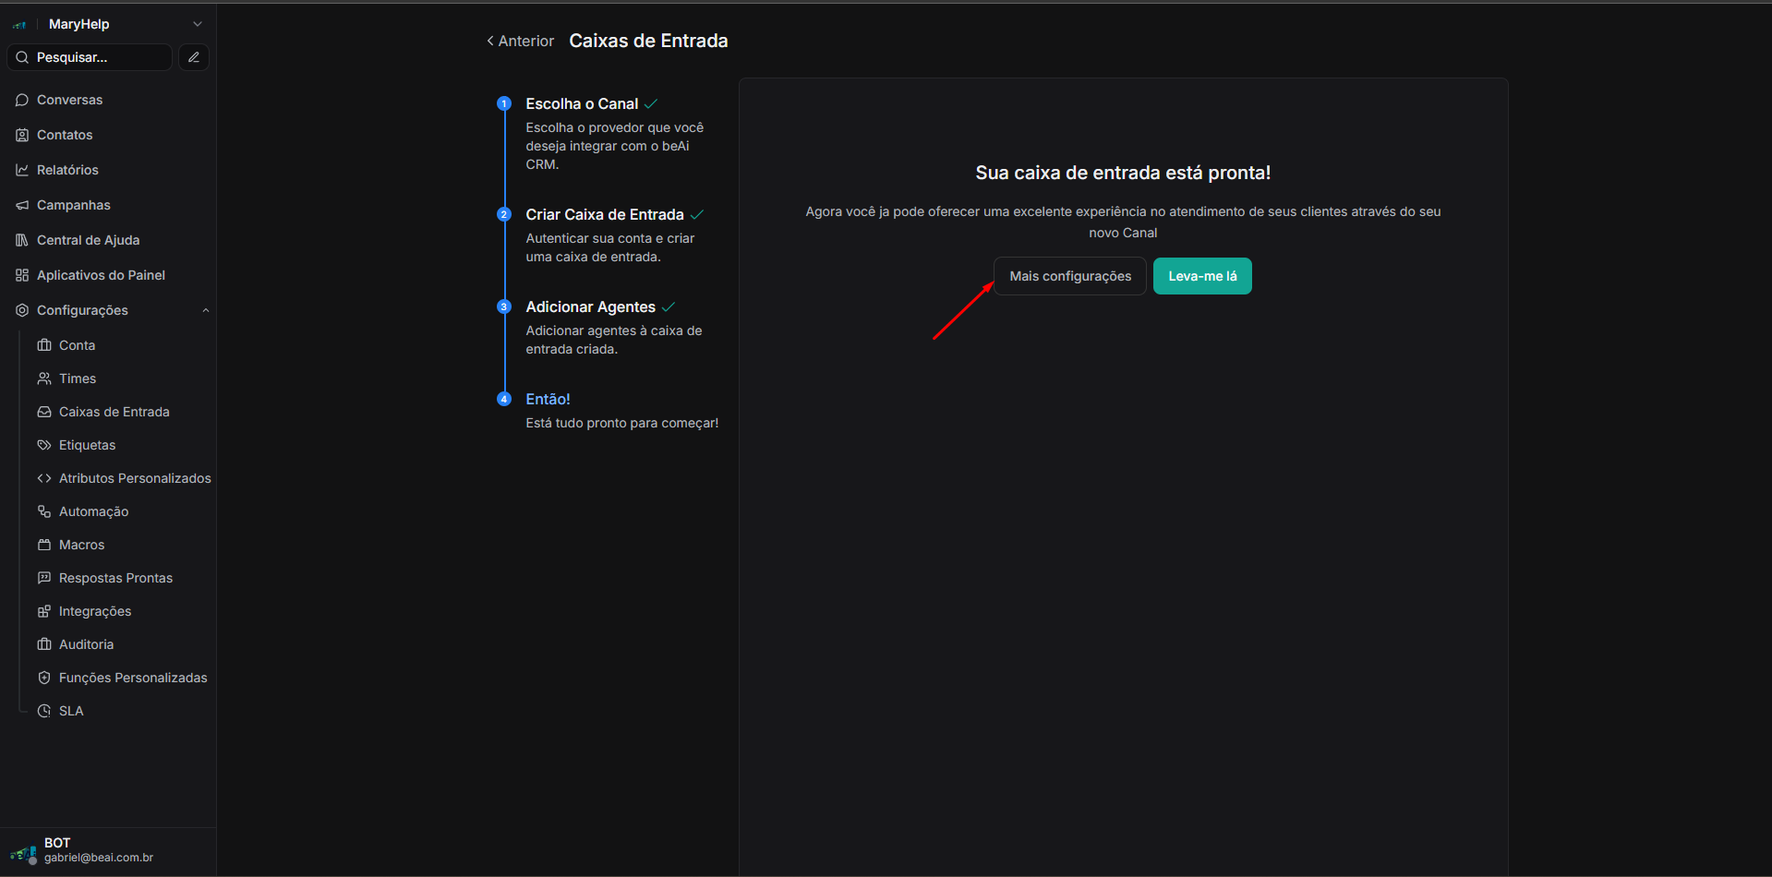Click the Etiquetas tag icon
This screenshot has height=877, width=1772.
pyautogui.click(x=44, y=445)
